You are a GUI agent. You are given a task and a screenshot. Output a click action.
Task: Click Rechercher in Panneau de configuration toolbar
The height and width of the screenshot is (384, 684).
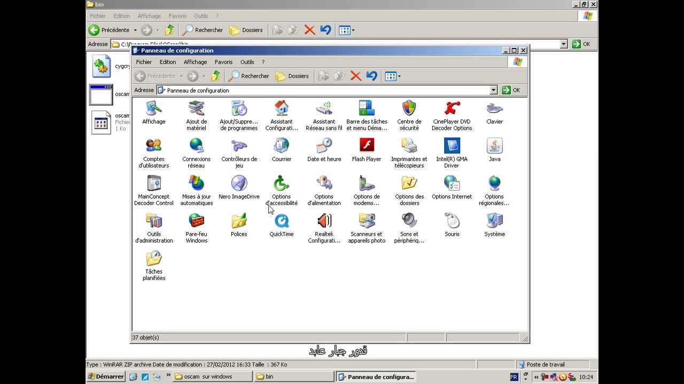click(248, 76)
